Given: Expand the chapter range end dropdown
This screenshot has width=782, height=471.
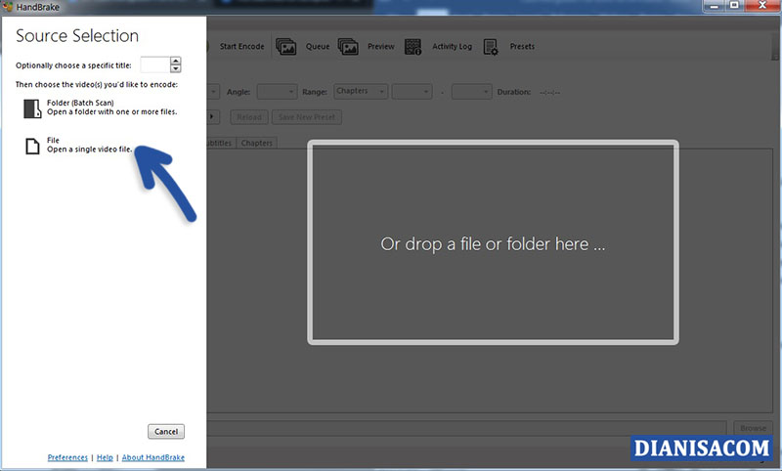Looking at the screenshot, I should pos(472,92).
